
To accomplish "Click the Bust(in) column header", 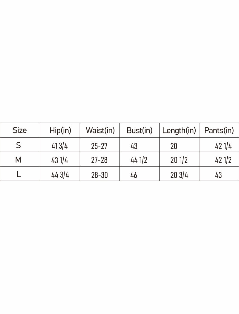I will [140, 130].
